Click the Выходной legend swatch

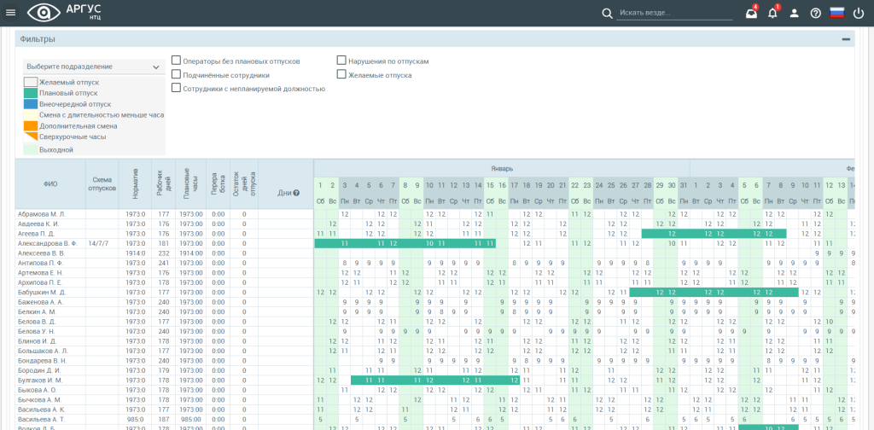coord(31,150)
